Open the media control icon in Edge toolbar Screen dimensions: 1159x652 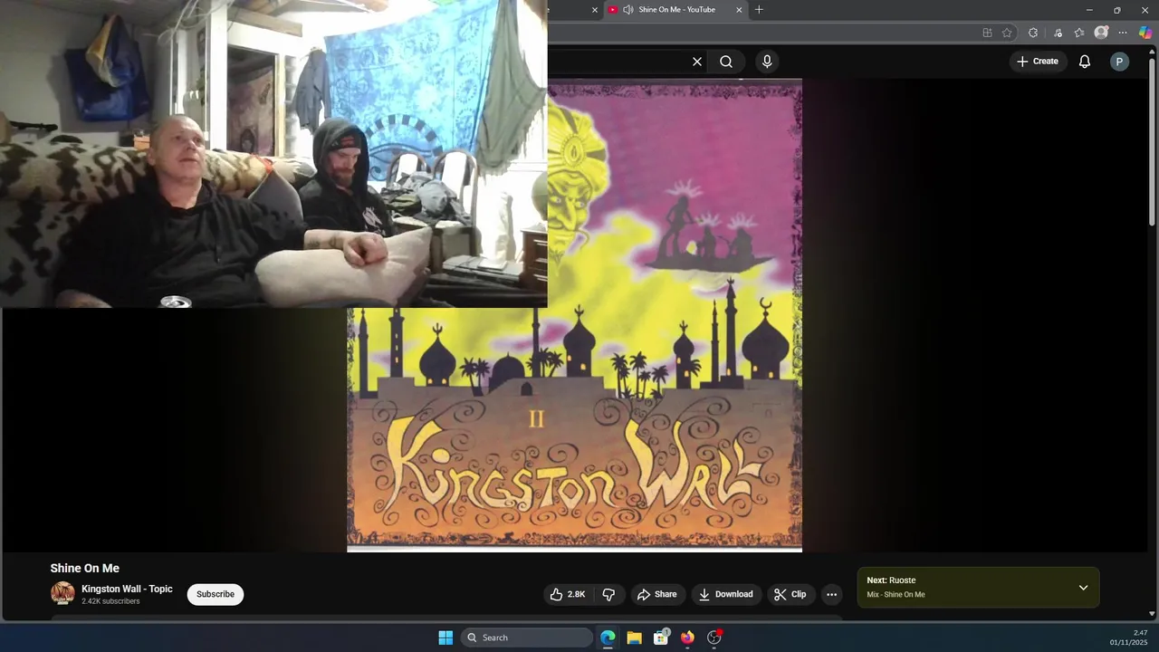click(x=1058, y=33)
